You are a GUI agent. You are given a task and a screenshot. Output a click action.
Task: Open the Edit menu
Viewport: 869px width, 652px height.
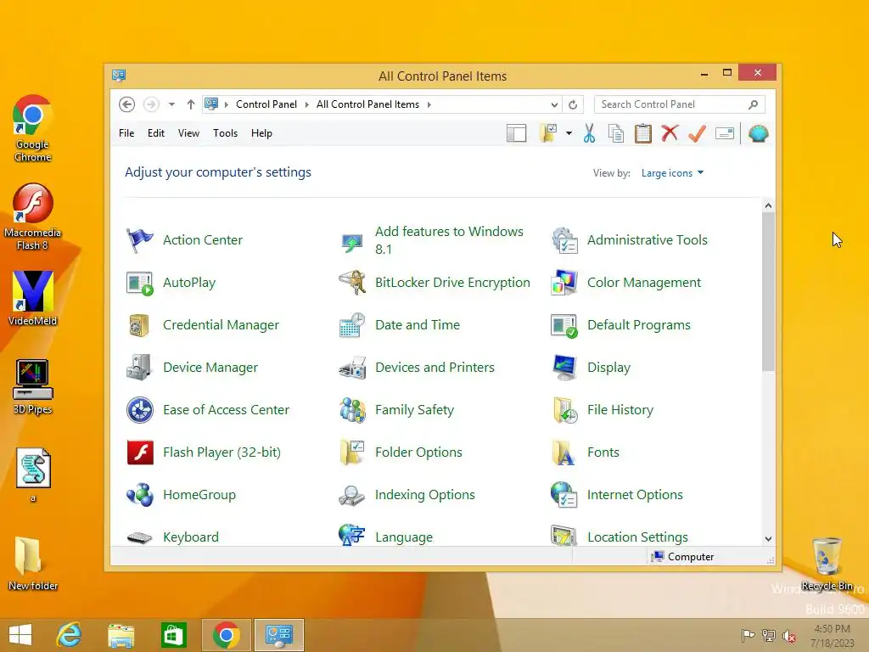(156, 133)
